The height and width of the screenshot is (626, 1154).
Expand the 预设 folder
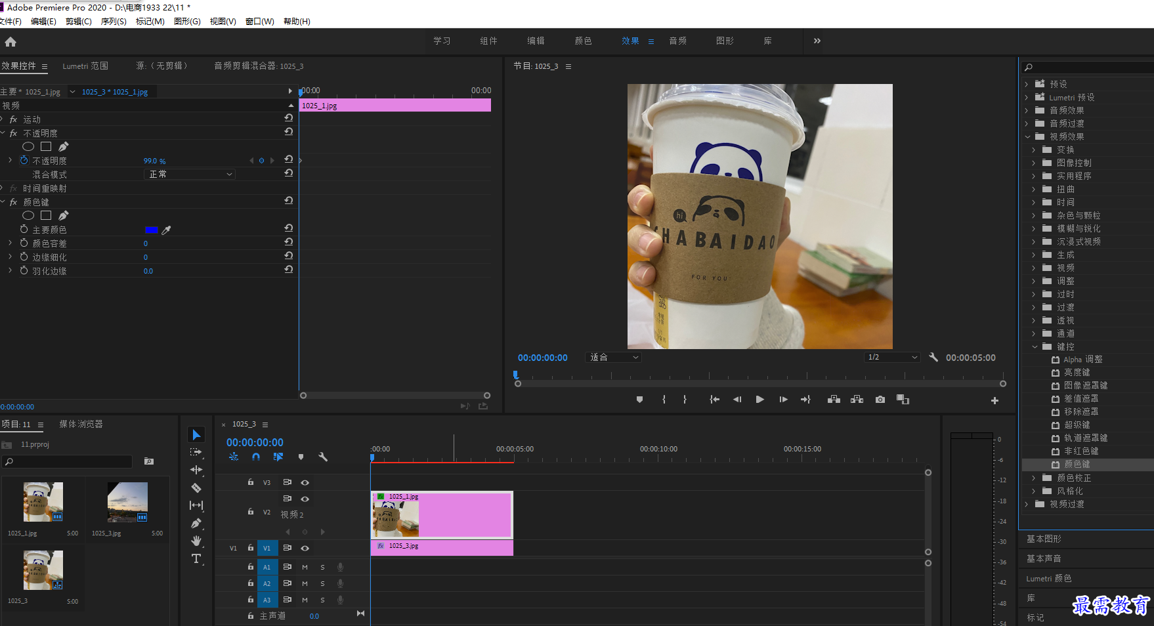(1027, 84)
